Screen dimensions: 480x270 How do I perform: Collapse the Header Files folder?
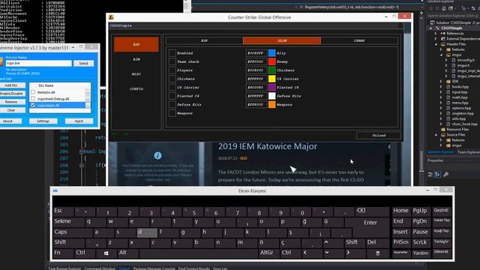pyautogui.click(x=436, y=44)
